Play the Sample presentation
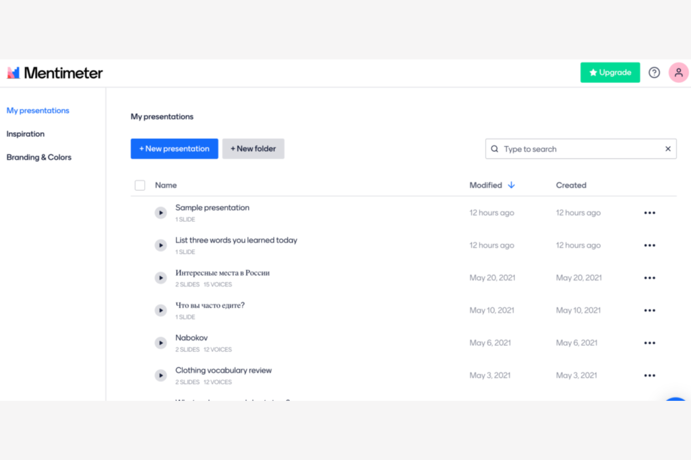The height and width of the screenshot is (460, 691). point(161,213)
